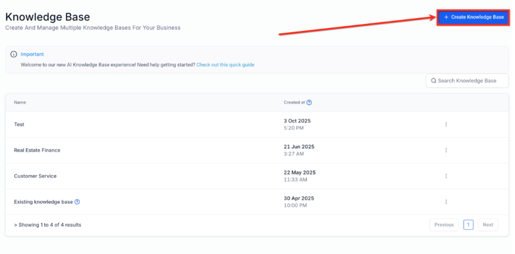
Task: Click the Create Knowledge Base button
Action: click(x=473, y=17)
